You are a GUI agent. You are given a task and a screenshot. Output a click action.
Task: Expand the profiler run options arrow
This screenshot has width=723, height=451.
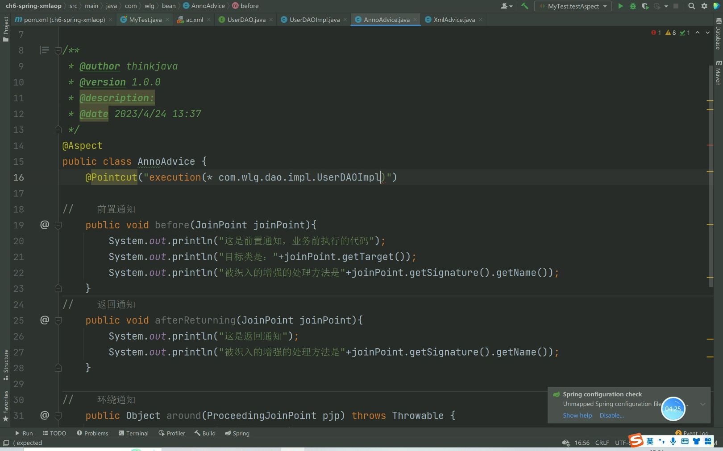tap(666, 6)
